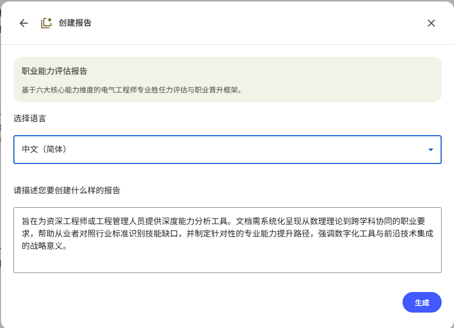
Task: Select the 职业能力评估报告 card heading
Action: click(55, 71)
